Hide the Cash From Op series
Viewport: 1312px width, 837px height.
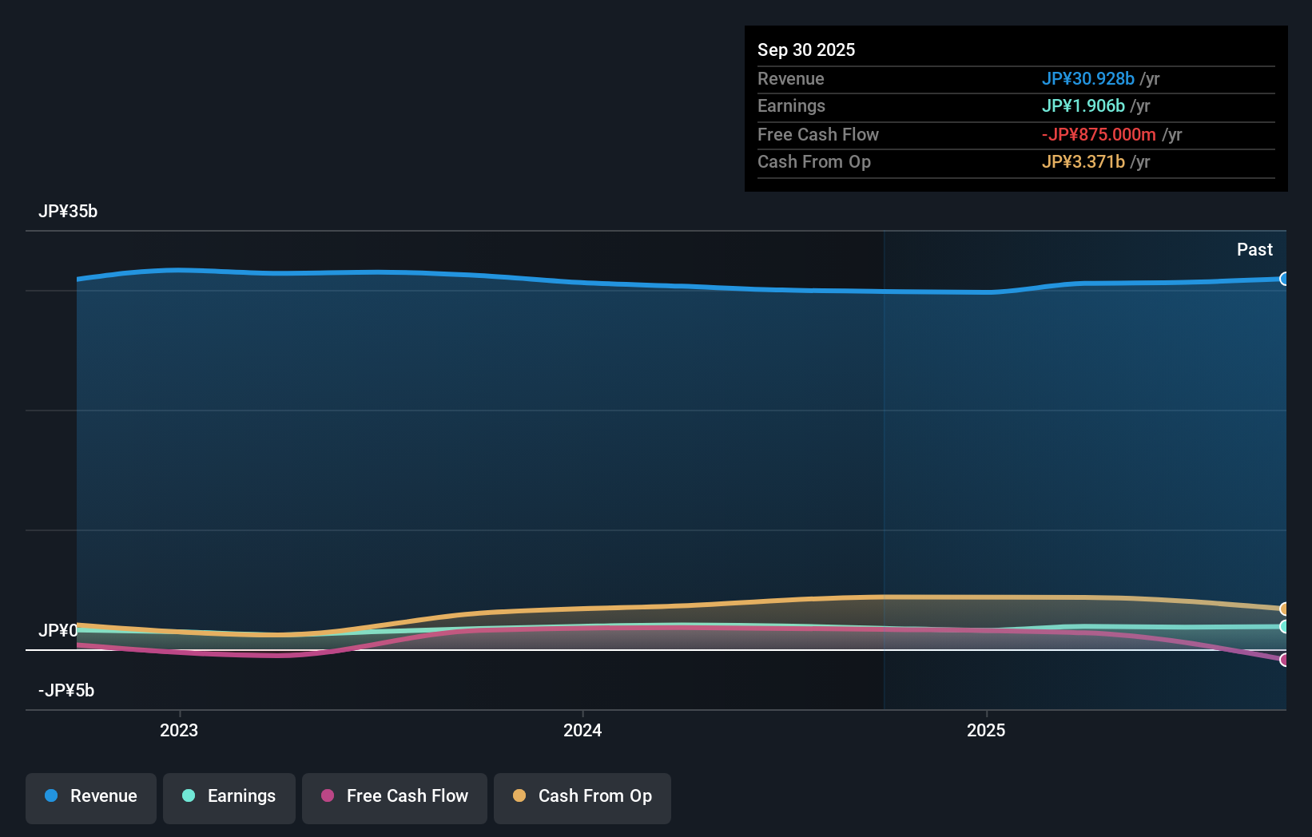582,796
